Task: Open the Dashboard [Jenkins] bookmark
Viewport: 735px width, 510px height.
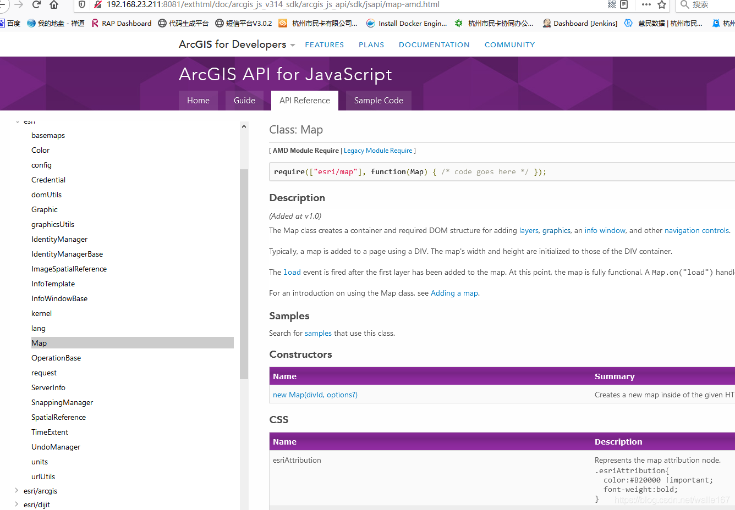Action: click(580, 23)
